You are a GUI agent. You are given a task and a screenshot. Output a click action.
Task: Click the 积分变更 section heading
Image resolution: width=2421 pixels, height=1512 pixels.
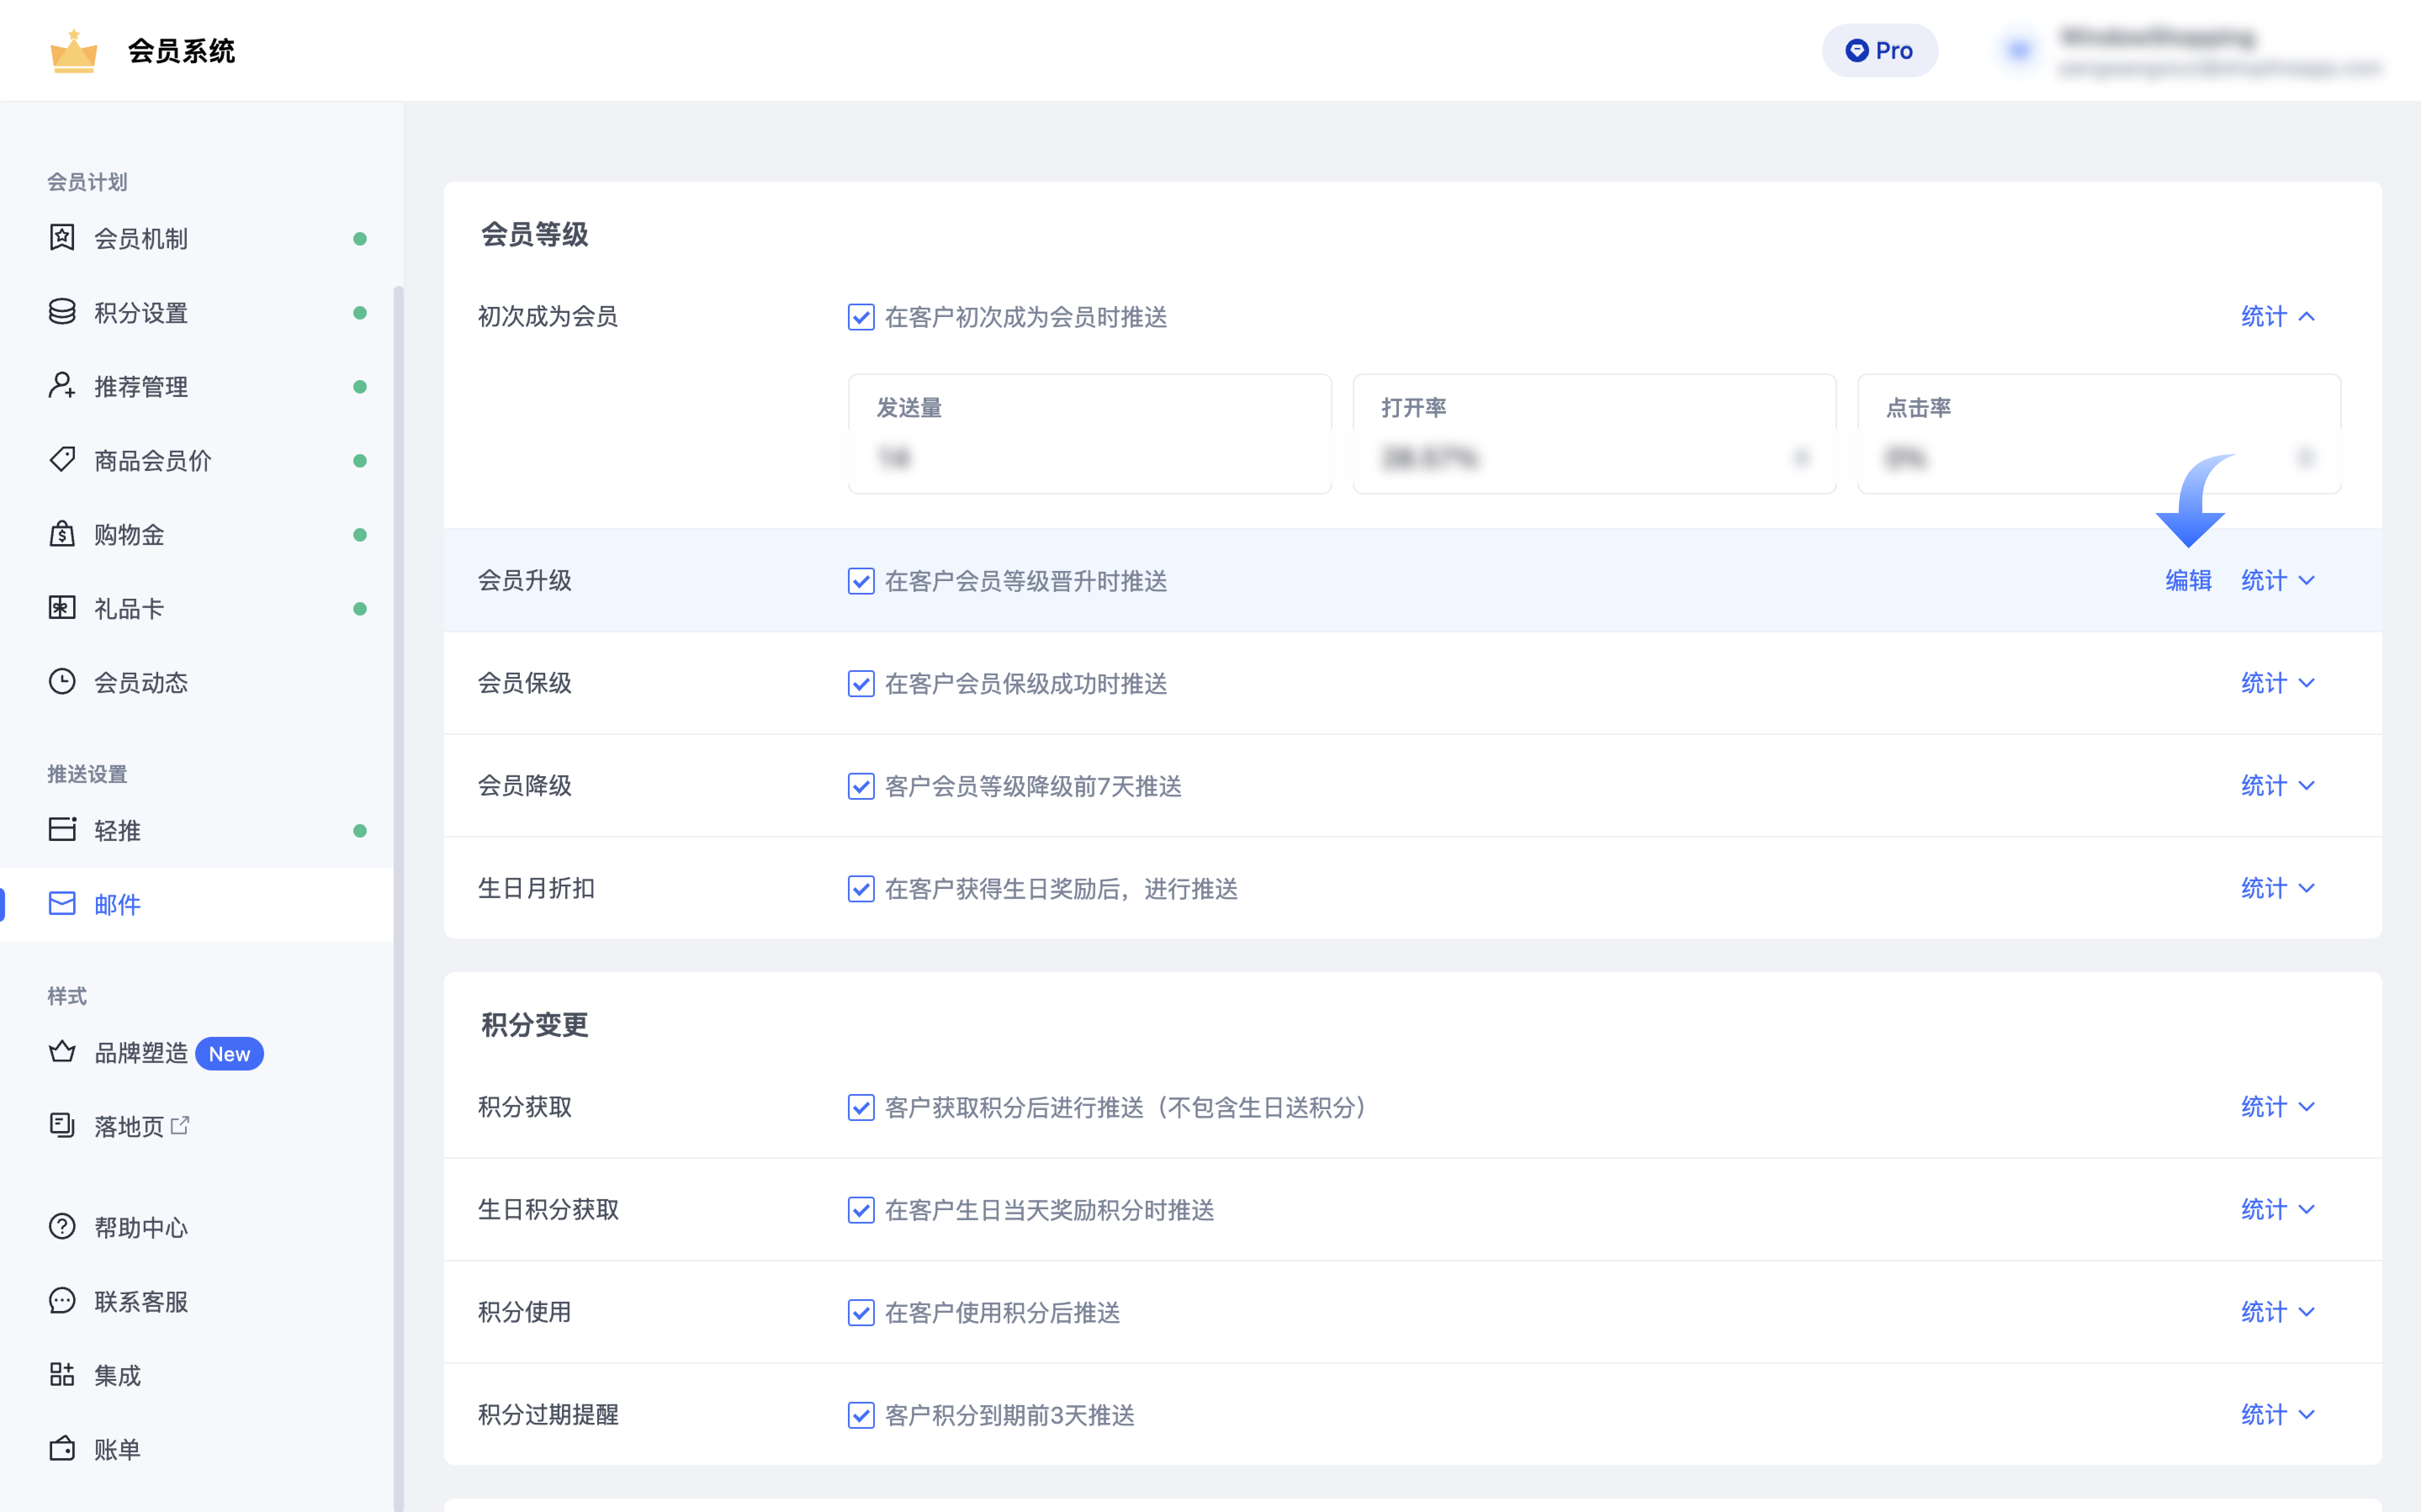535,1025
